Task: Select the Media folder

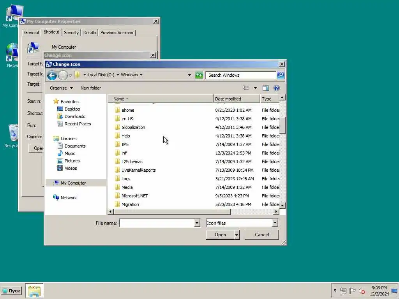Action: click(127, 187)
